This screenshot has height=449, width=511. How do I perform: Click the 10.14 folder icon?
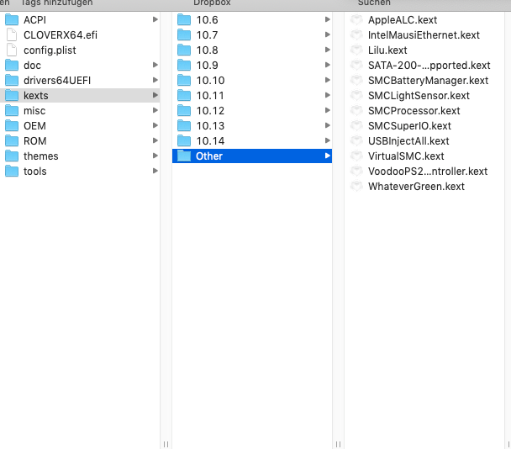tap(184, 141)
